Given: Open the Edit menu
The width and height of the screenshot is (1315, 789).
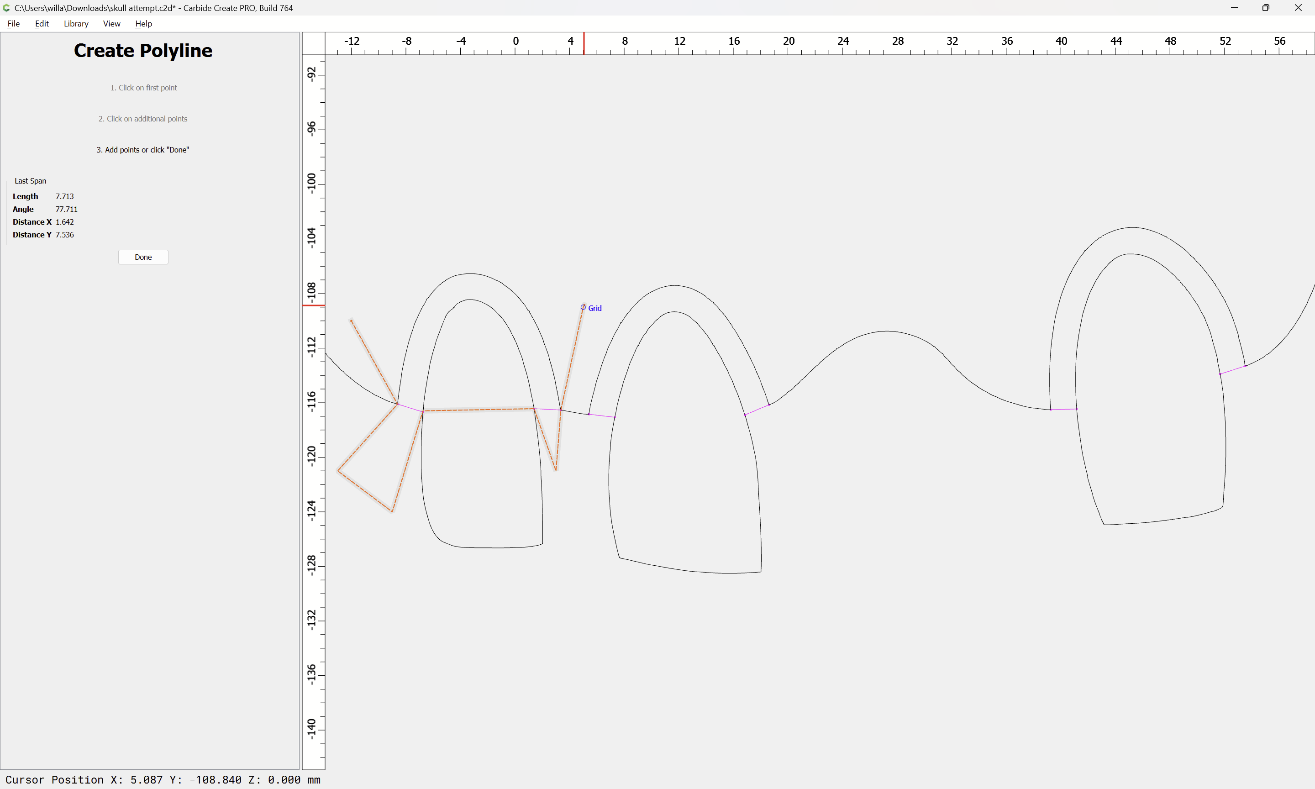Looking at the screenshot, I should [42, 23].
